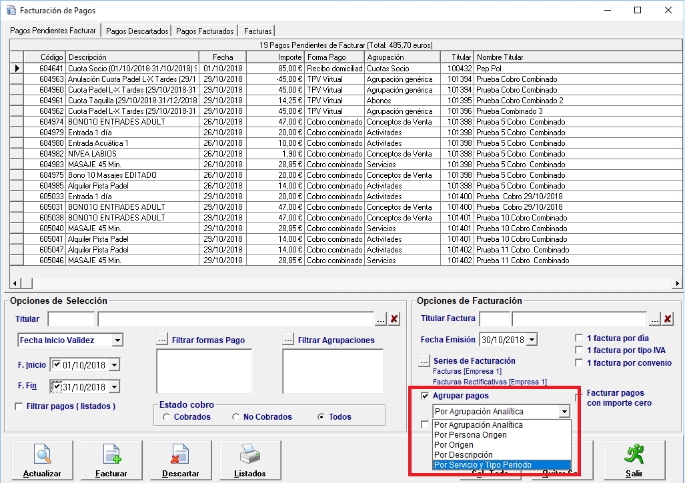Open F. Inicio date picker arrow
This screenshot has height=483, width=685.
[114, 365]
